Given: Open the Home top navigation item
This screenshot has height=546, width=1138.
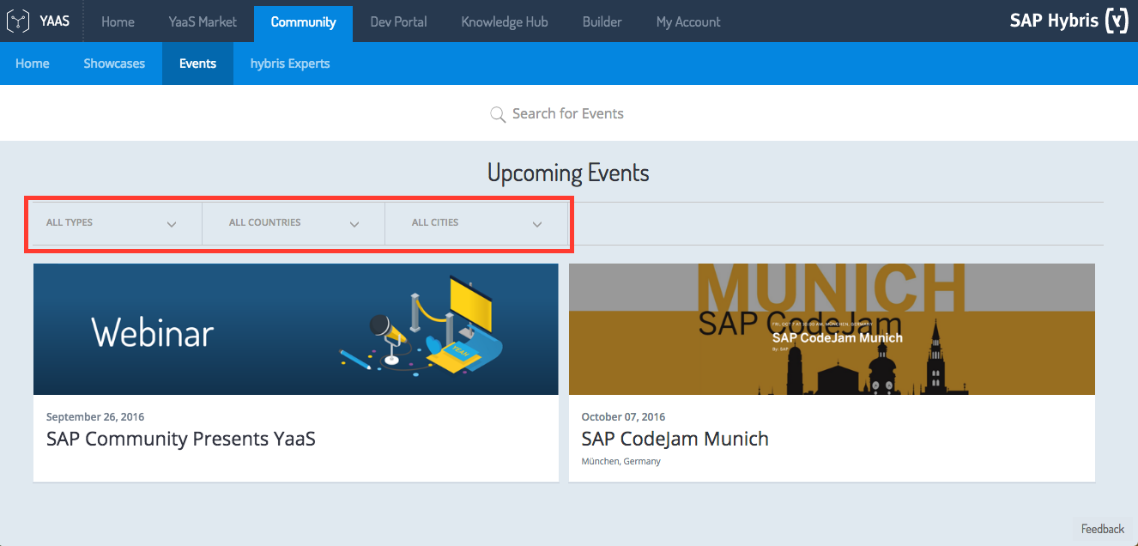Looking at the screenshot, I should pyautogui.click(x=118, y=21).
